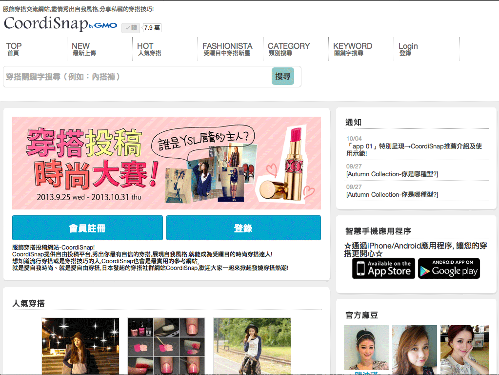The height and width of the screenshot is (375, 499).
Task: Open the second 09/27 Autumn Collection notice
Action: click(392, 194)
